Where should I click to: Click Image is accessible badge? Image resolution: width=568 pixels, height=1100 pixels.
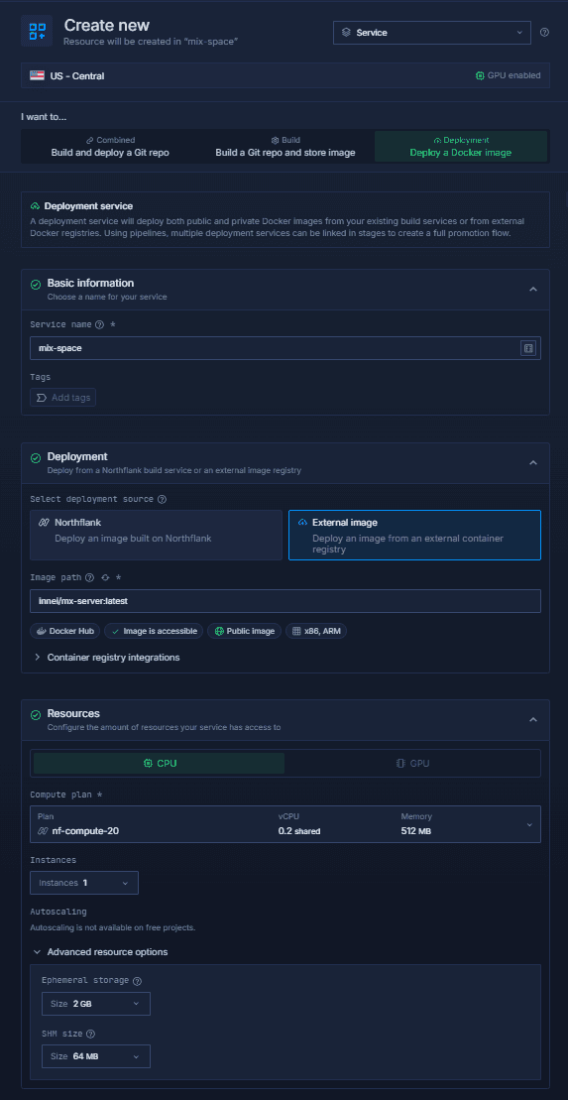point(154,632)
